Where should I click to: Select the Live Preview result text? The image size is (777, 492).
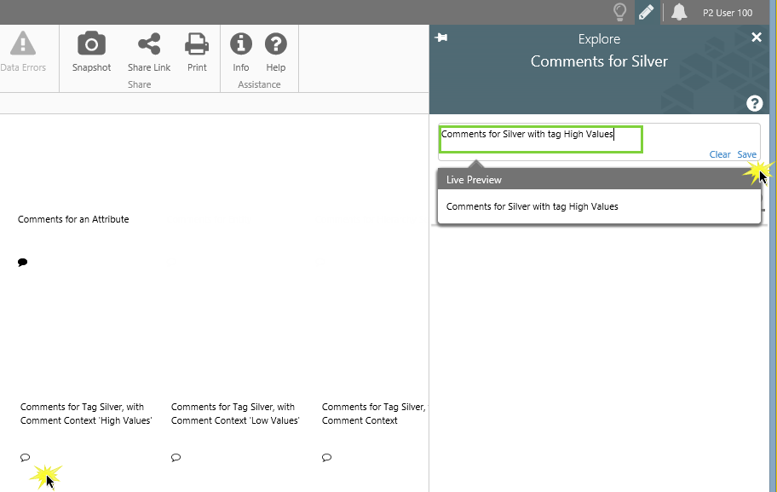[x=532, y=206]
